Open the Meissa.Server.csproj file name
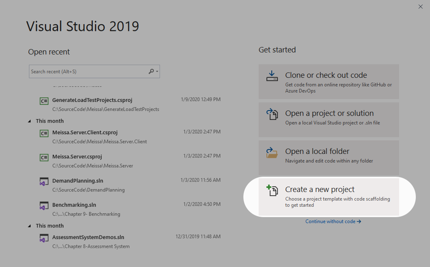Screen dimensions: 430x267 tap(77, 157)
